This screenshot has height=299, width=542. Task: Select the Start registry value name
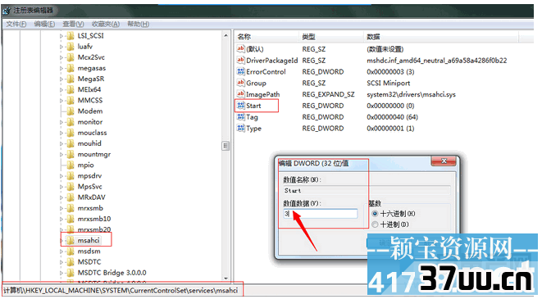pyautogui.click(x=253, y=106)
